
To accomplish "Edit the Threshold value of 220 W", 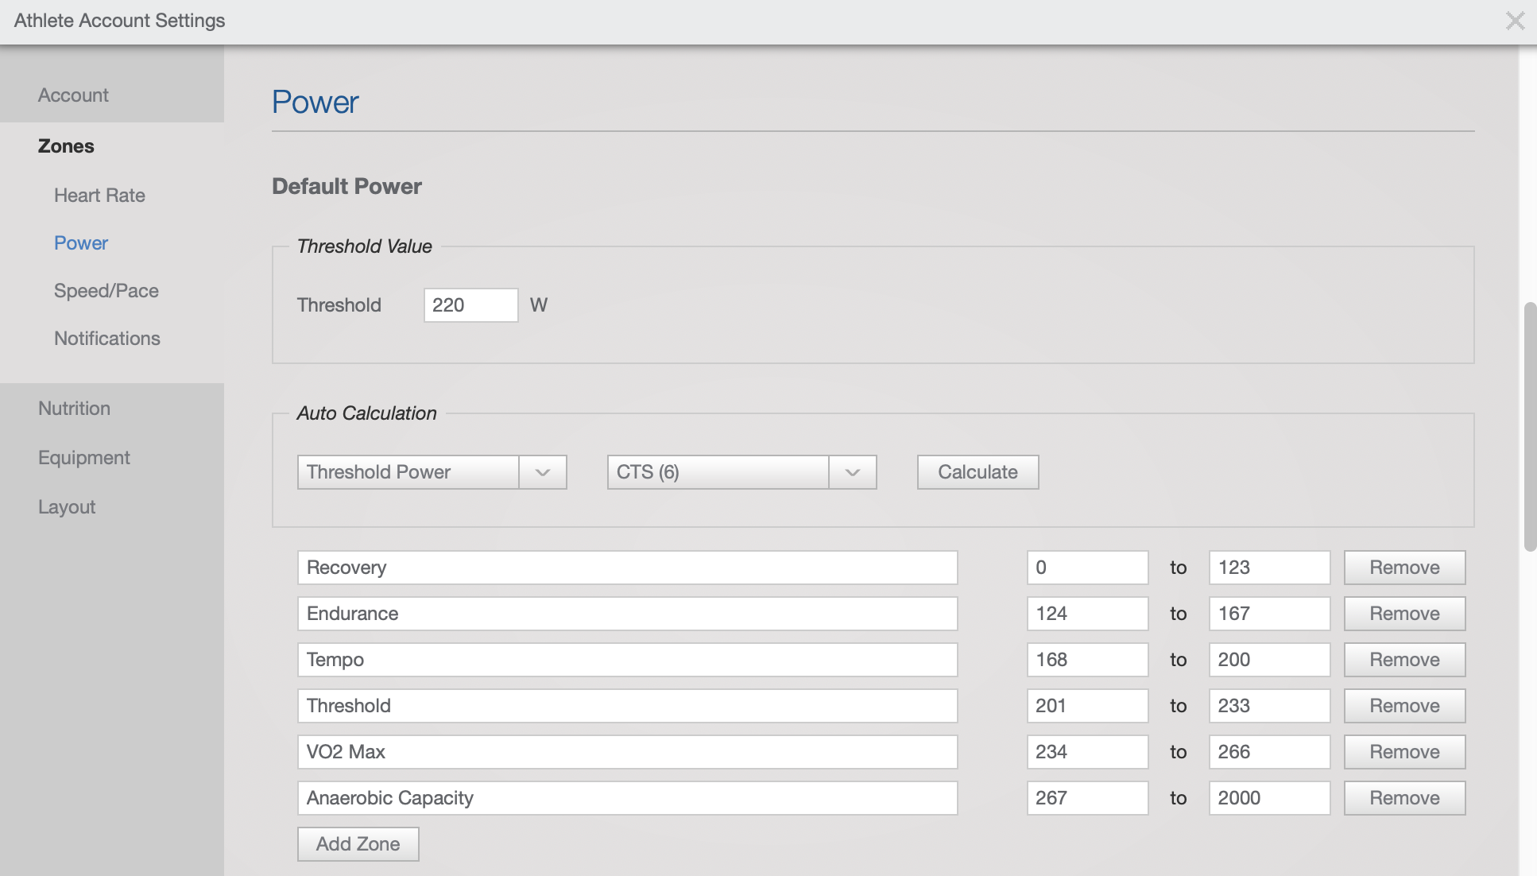I will pos(470,304).
